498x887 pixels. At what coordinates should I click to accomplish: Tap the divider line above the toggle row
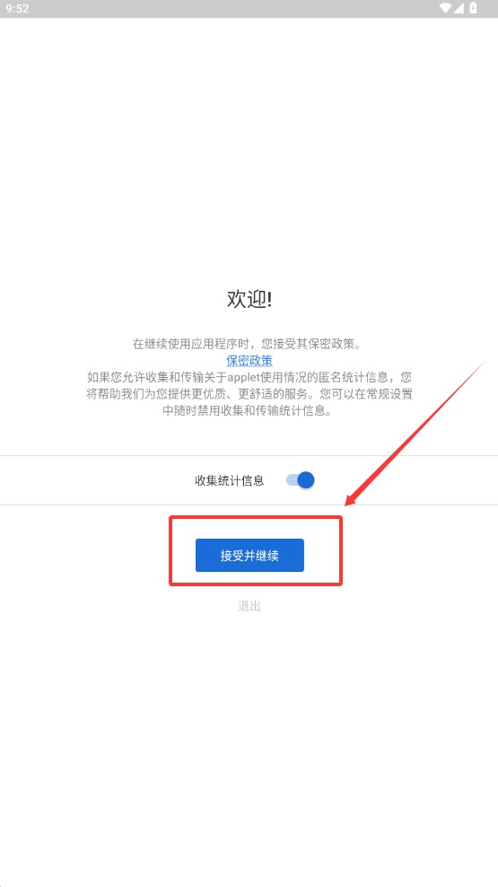tap(249, 455)
